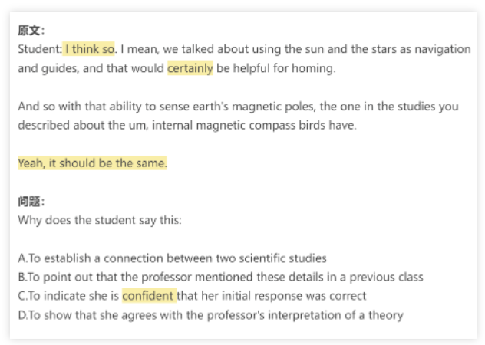Screen dimensions: 485x345
Task: Select answer D about the professor's interpretation
Action: point(210,314)
